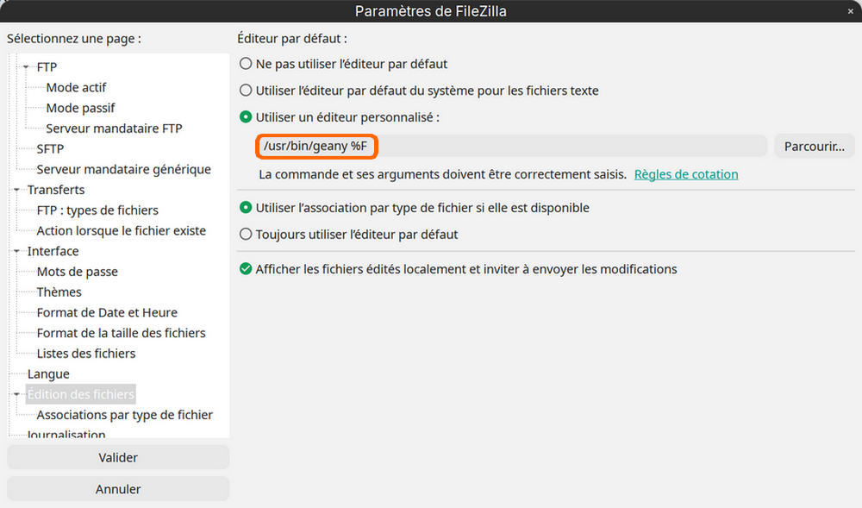Go to the 'Langue' settings page
Screen dimensions: 862x508
pos(48,374)
